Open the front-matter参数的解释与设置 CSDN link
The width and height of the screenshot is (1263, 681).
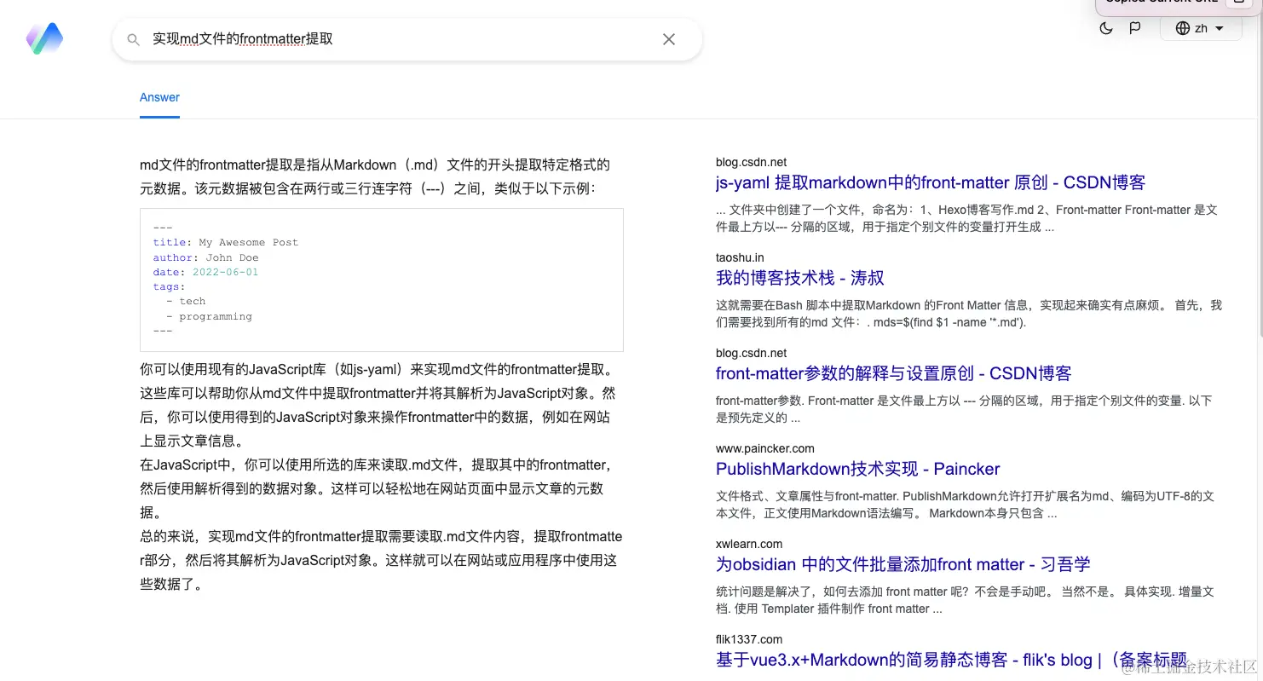[893, 373]
